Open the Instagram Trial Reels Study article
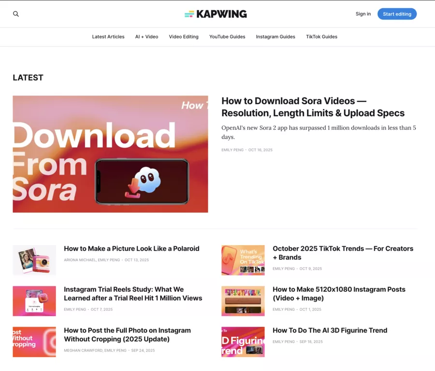This screenshot has width=435, height=371. tap(133, 293)
